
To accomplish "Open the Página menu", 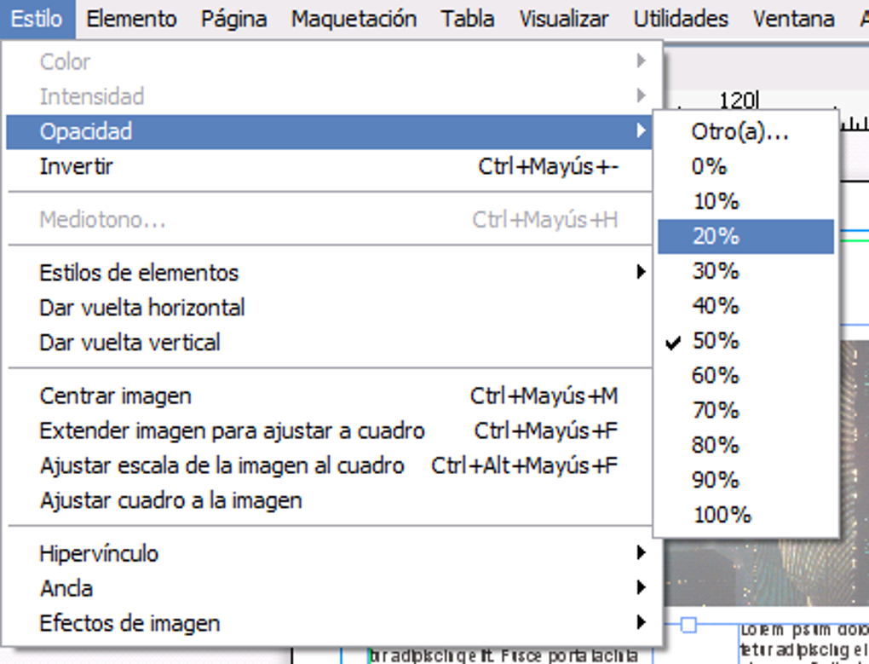I will 233,19.
